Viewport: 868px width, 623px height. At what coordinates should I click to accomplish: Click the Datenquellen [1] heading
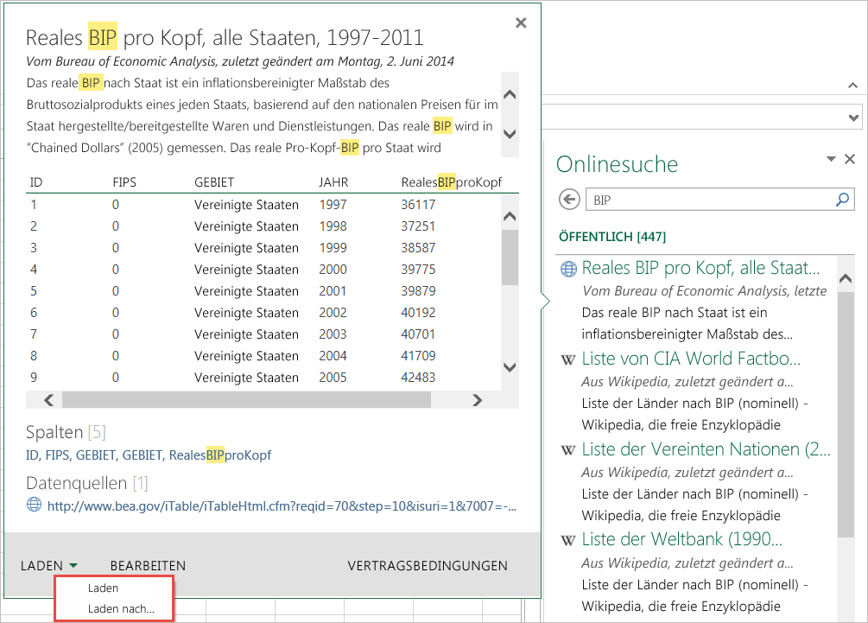pos(87,483)
